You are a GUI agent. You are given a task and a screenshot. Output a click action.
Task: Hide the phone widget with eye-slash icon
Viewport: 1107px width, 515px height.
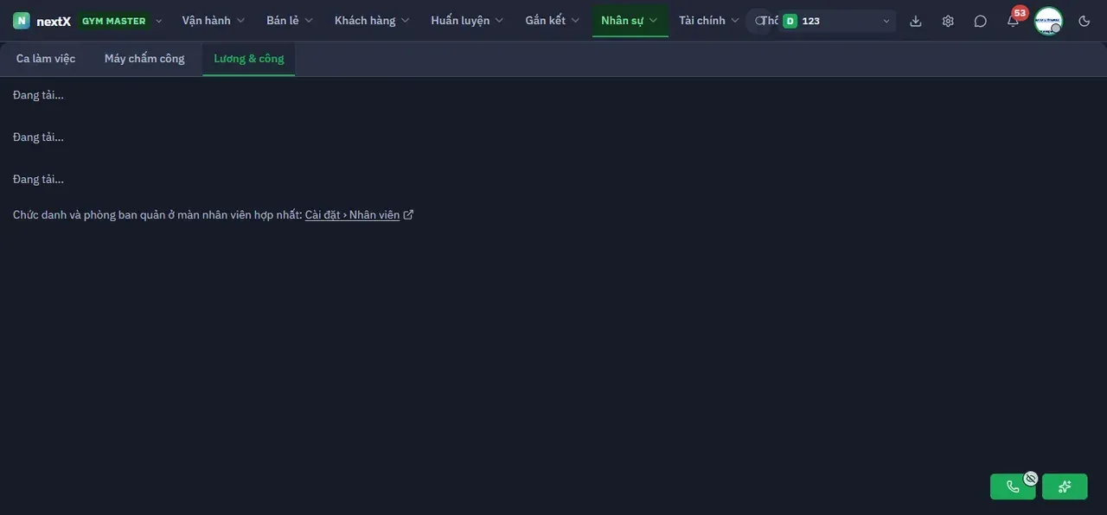click(1031, 478)
